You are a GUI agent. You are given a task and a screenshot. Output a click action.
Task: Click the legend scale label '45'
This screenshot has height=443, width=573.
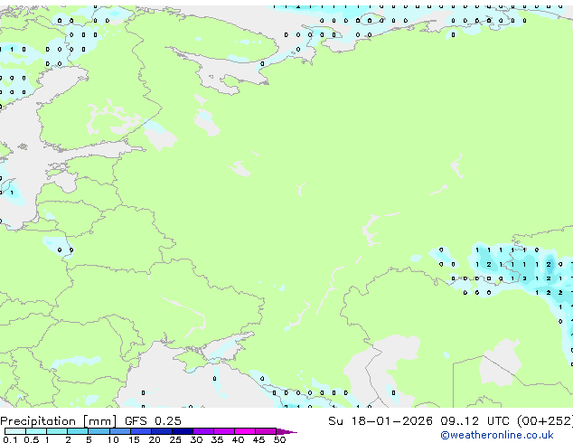pyautogui.click(x=258, y=439)
